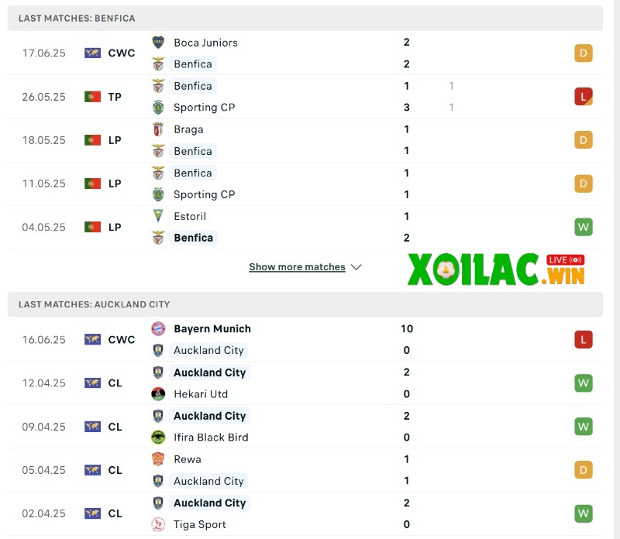Image resolution: width=620 pixels, height=539 pixels.
Task: Click the Bayern Munich club crest icon
Action: [x=158, y=329]
